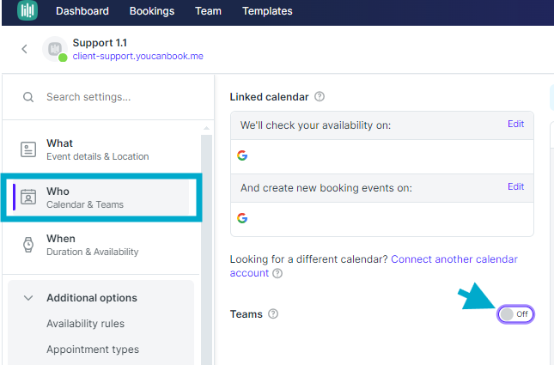Click the search magnifier icon
This screenshot has width=554, height=365.
click(x=28, y=97)
